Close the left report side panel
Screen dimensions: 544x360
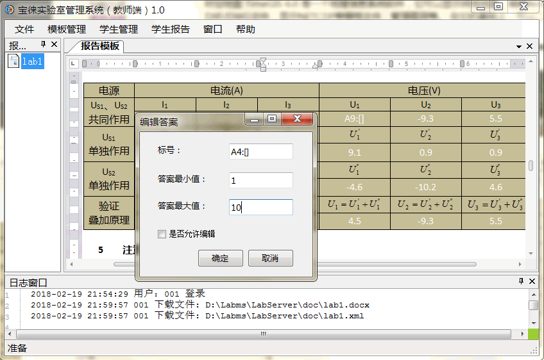click(54, 45)
